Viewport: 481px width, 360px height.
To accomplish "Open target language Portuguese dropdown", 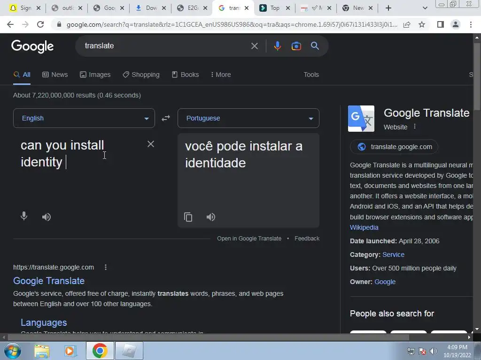I will point(248,118).
